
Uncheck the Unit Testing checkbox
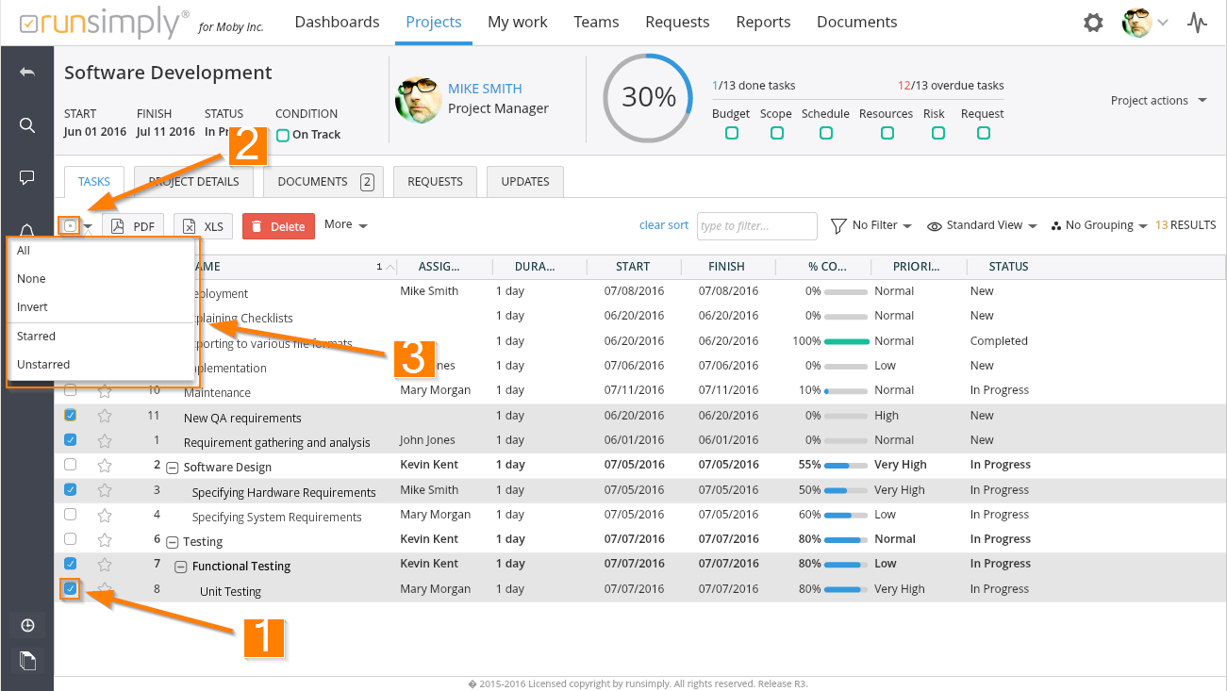(x=71, y=589)
